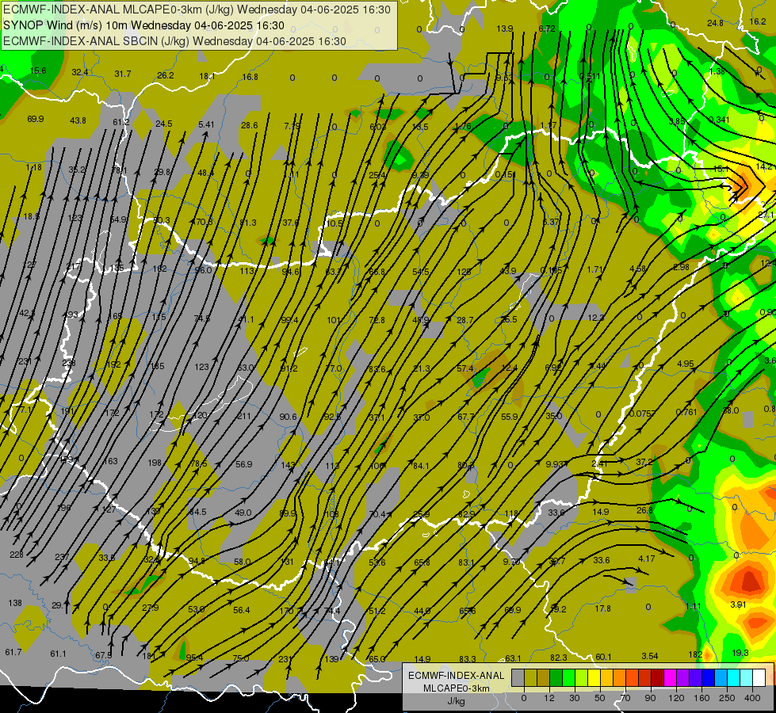Click the map value 81.3

point(248,223)
